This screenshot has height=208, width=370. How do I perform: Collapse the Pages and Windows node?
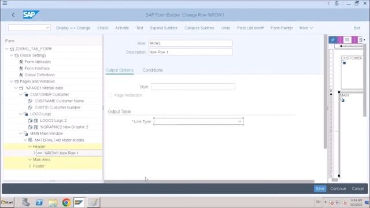tap(12, 81)
